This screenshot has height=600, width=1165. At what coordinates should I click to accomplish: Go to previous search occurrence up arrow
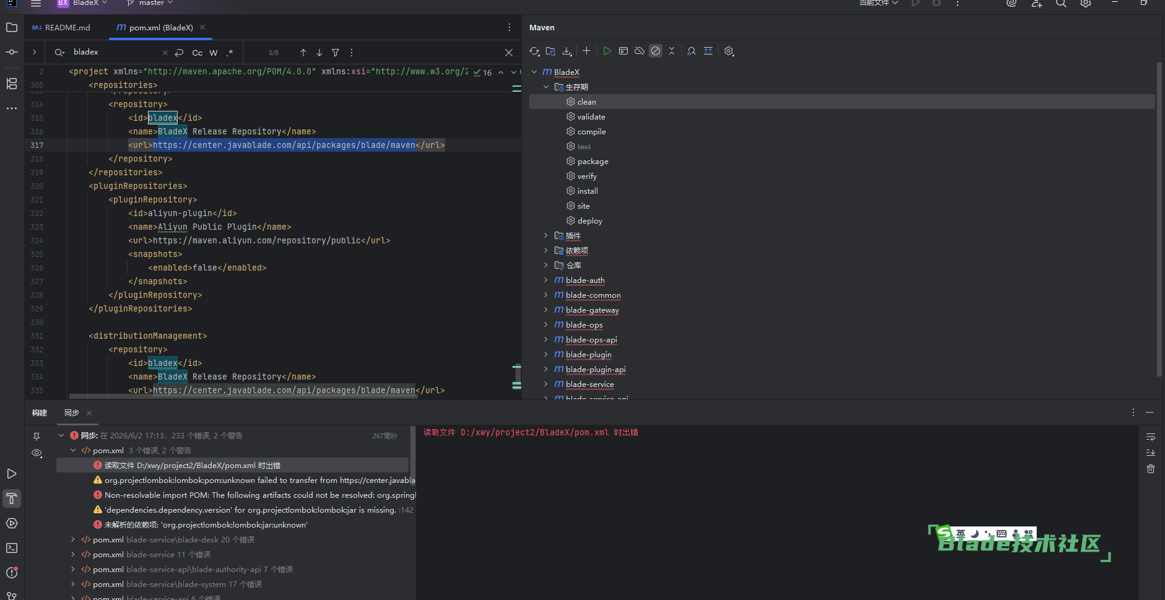coord(303,53)
